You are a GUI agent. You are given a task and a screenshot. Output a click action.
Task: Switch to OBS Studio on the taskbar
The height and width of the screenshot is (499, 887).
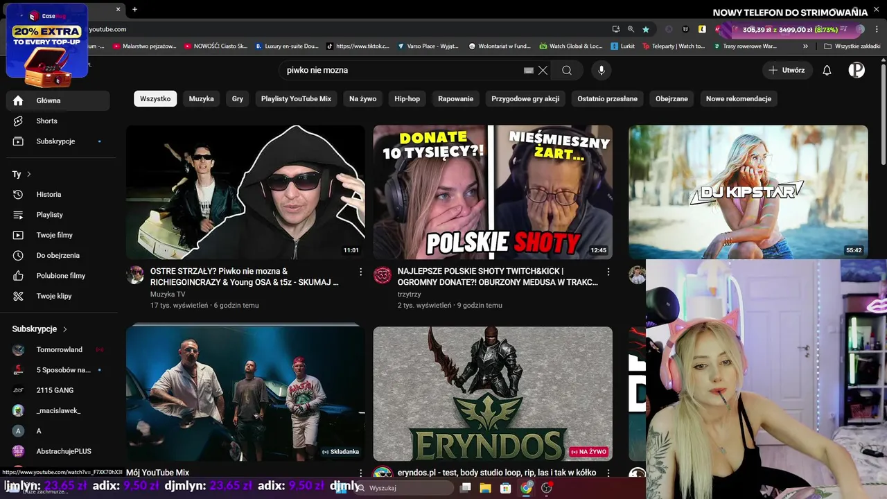tap(547, 488)
